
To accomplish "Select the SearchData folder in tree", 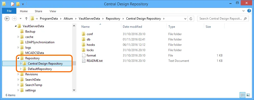I will pyautogui.click(x=33, y=80).
